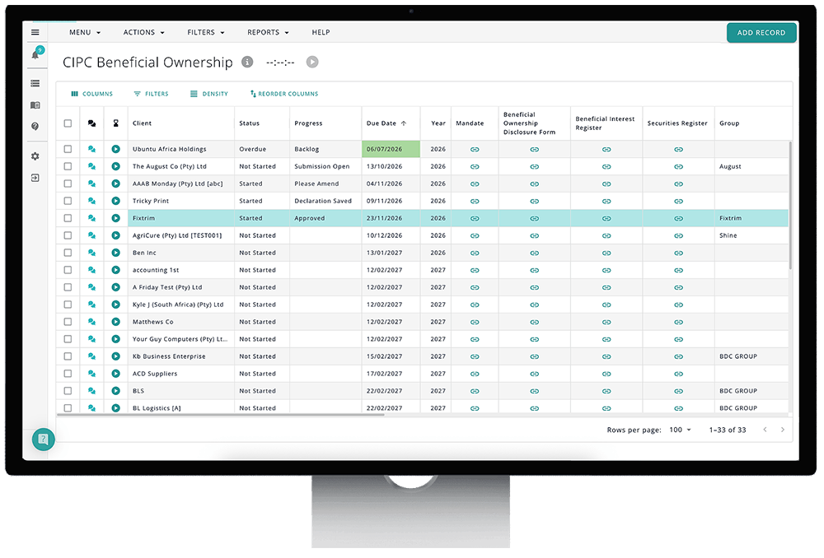This screenshot has width=824, height=558.
Task: Check the ACD Suppliers row checkbox
Action: [68, 374]
